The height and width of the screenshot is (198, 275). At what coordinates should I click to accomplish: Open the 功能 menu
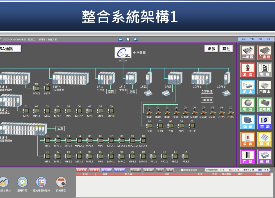[x=243, y=39]
